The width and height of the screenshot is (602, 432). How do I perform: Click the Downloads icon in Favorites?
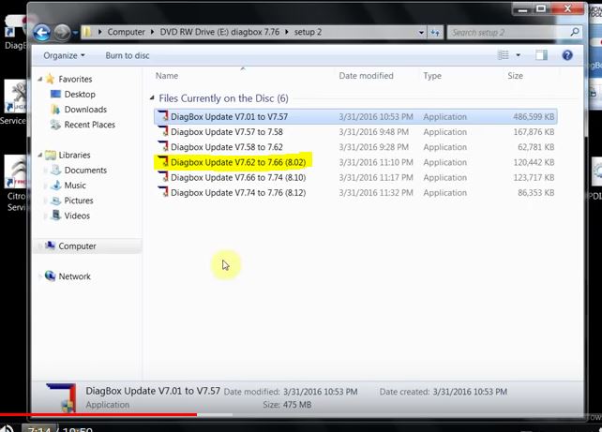point(55,110)
